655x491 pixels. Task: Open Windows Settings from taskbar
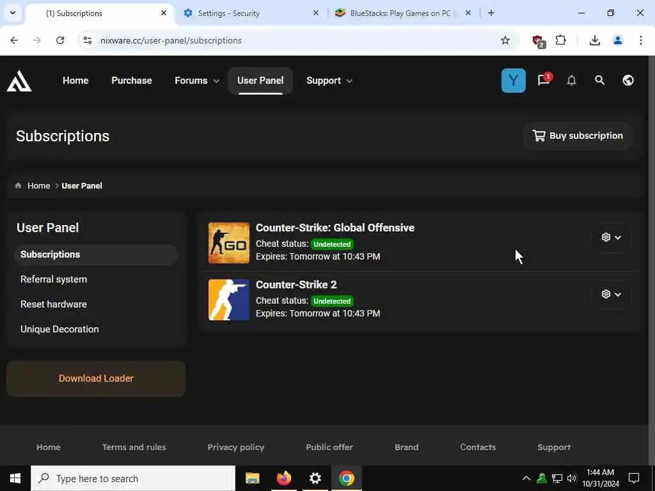pyautogui.click(x=315, y=478)
